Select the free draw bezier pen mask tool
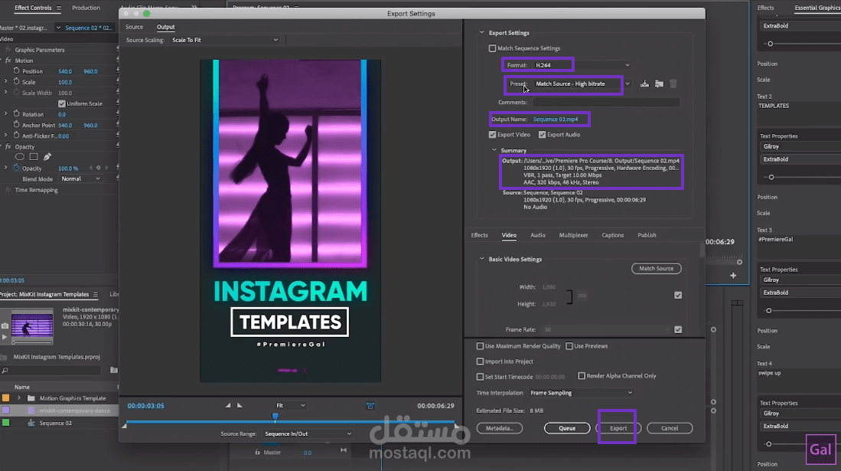841x471 pixels. pyautogui.click(x=47, y=157)
